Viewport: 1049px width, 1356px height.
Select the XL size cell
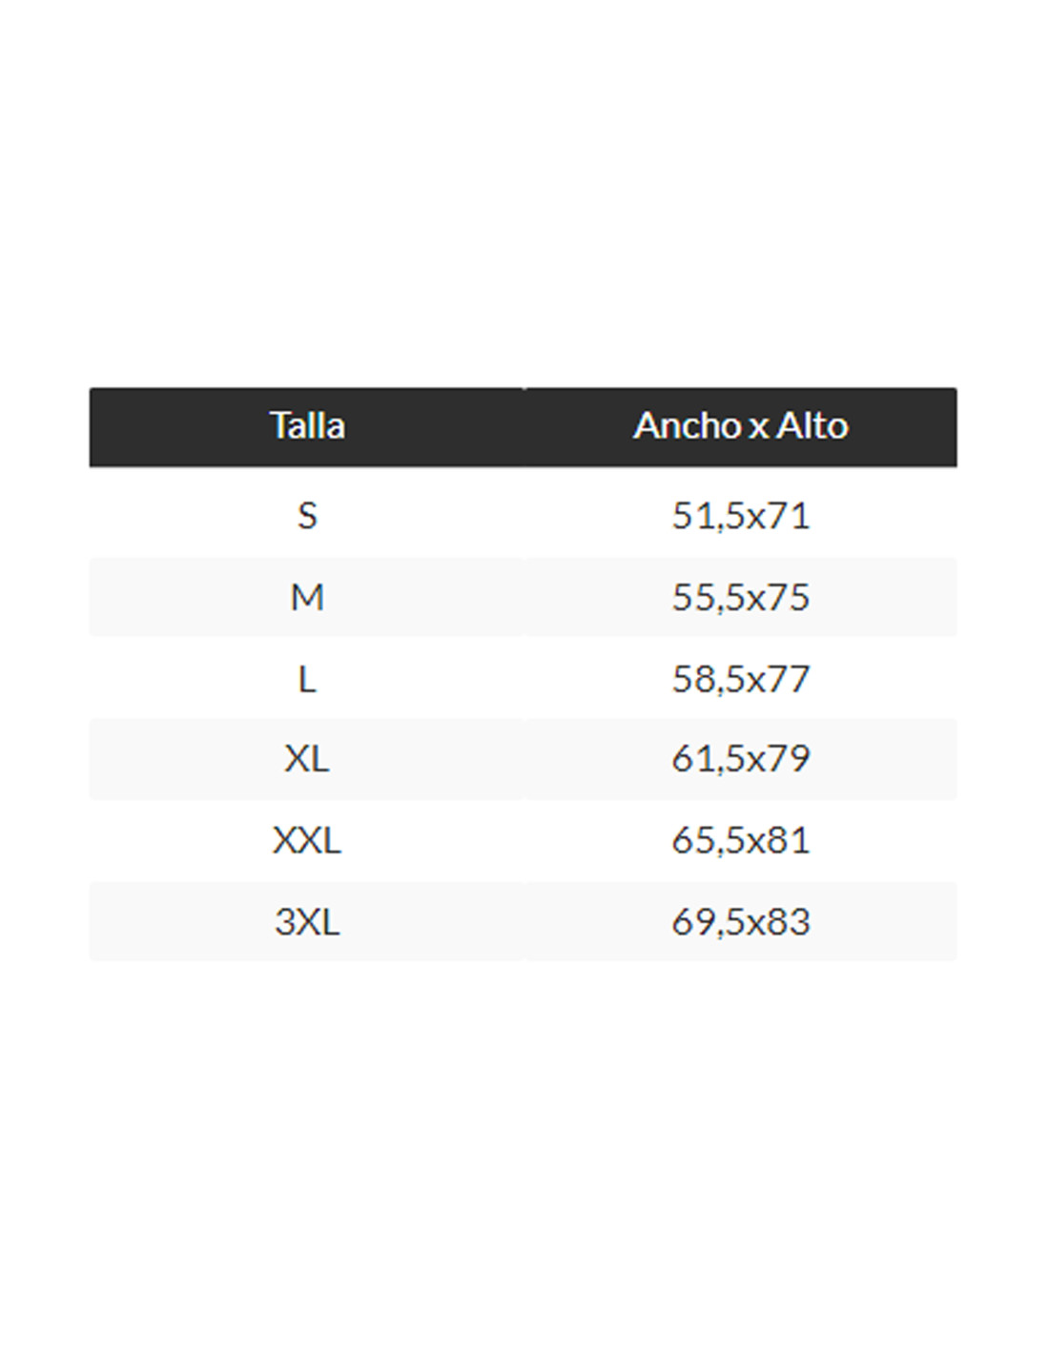tap(307, 759)
